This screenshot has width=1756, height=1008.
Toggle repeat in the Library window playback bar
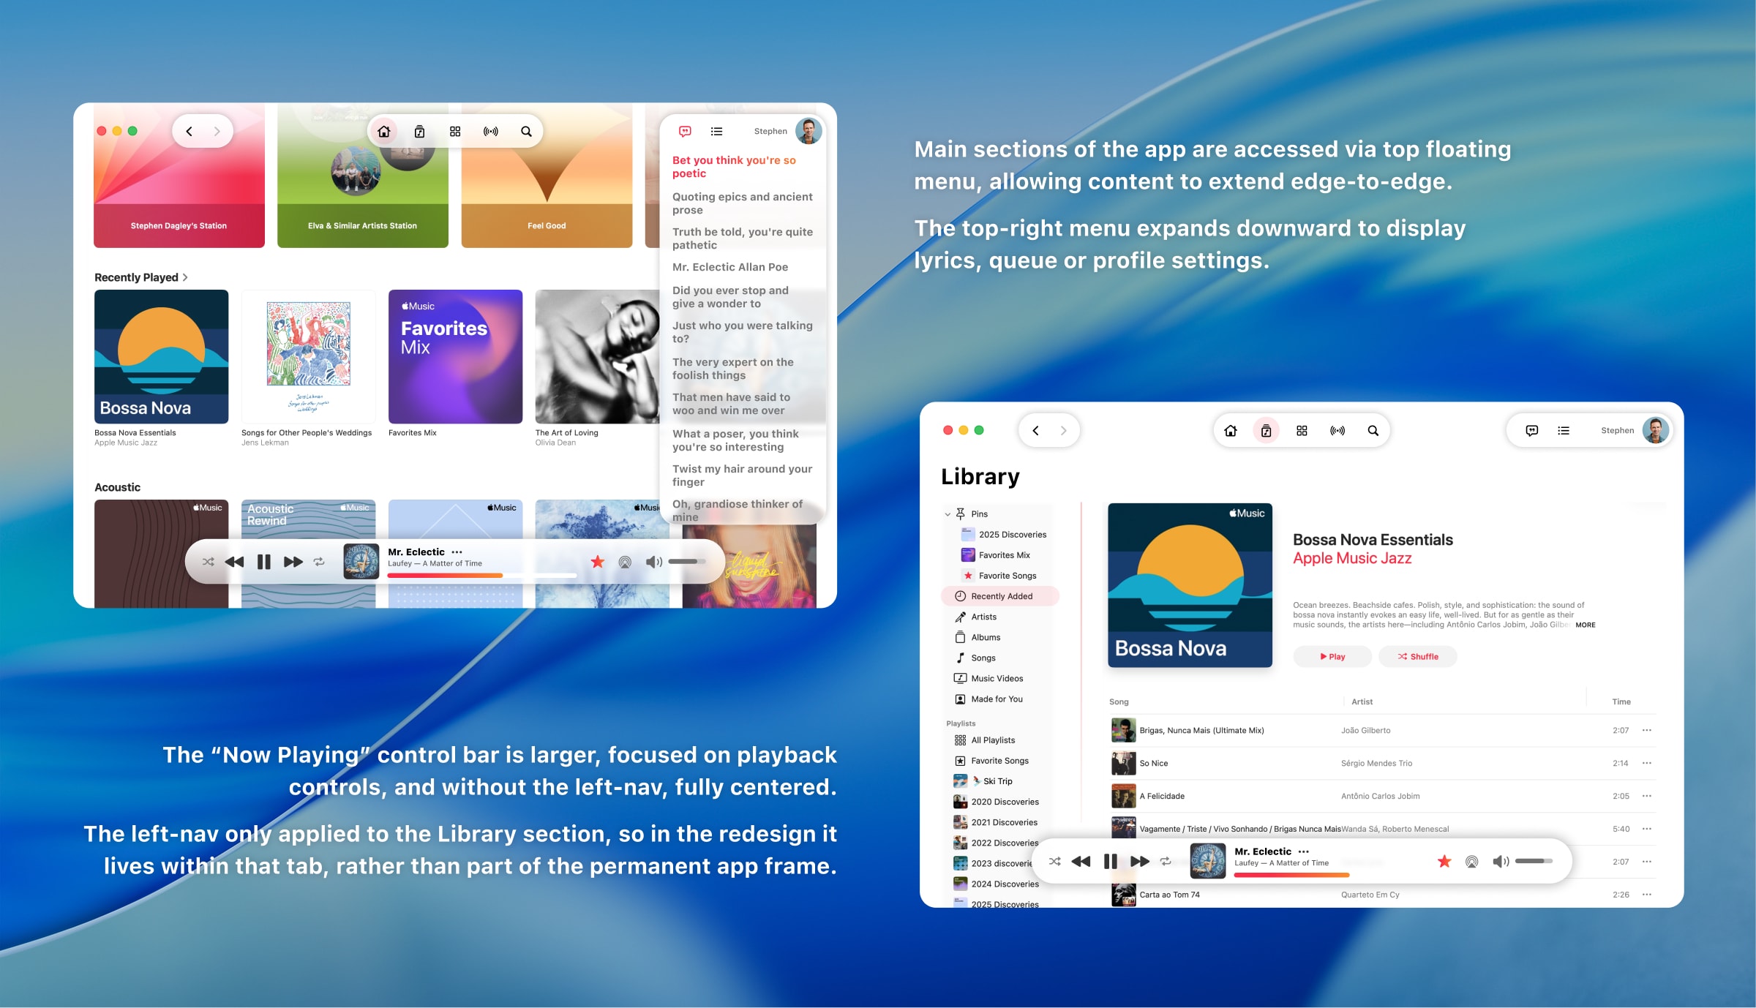1166,862
